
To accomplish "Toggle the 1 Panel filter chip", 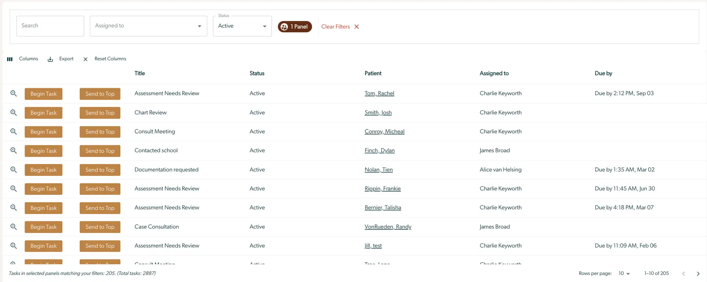I will (x=295, y=27).
